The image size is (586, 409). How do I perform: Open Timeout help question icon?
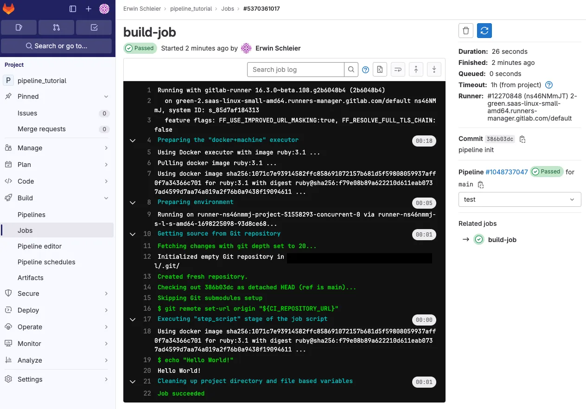[549, 85]
